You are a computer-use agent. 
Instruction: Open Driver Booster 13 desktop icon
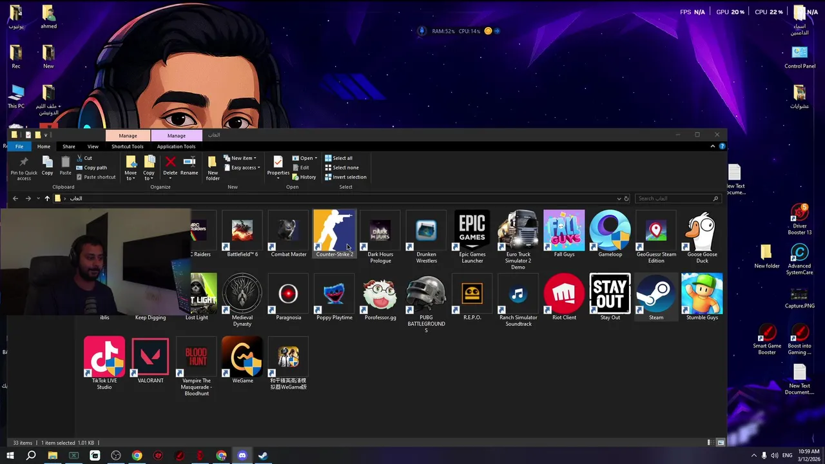pyautogui.click(x=800, y=220)
